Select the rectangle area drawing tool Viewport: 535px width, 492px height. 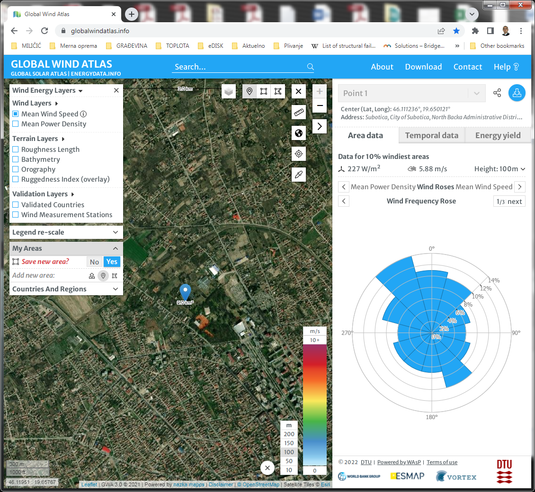(264, 91)
